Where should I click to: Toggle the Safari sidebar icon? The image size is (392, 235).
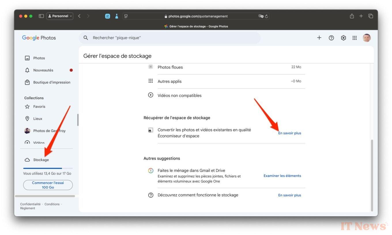pyautogui.click(x=41, y=16)
